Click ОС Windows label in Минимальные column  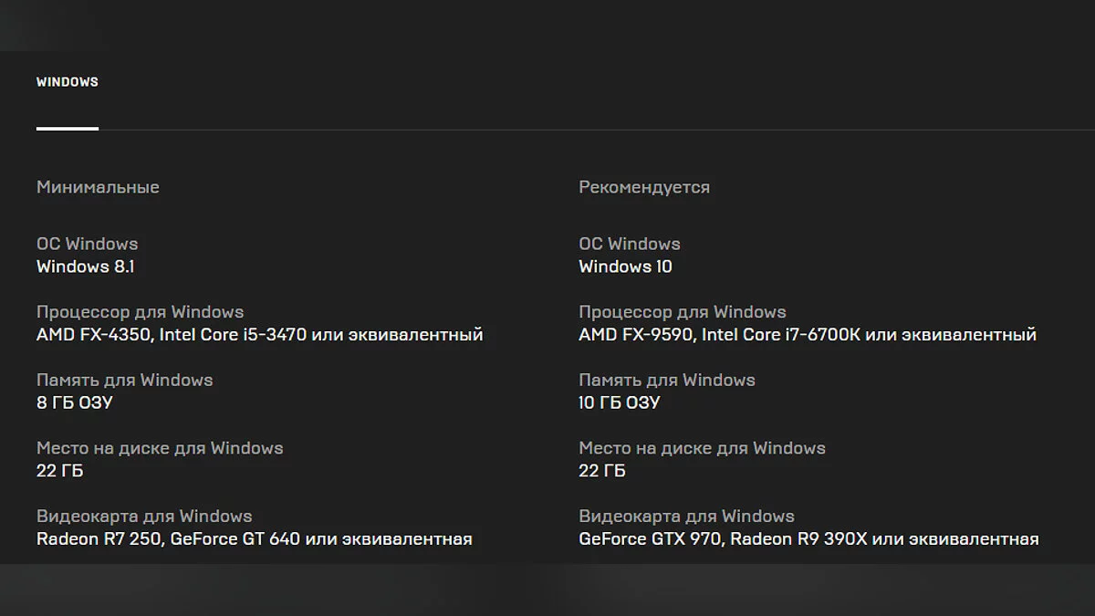87,244
